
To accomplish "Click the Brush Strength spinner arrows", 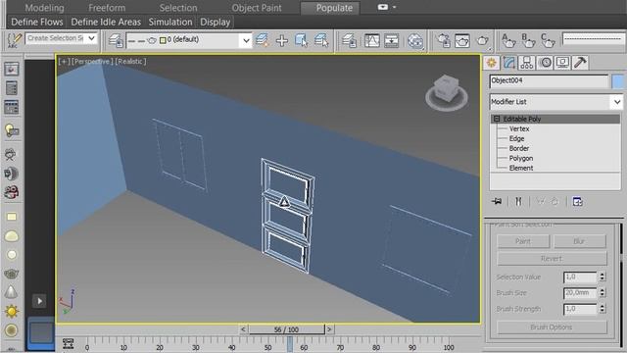I will coord(603,309).
